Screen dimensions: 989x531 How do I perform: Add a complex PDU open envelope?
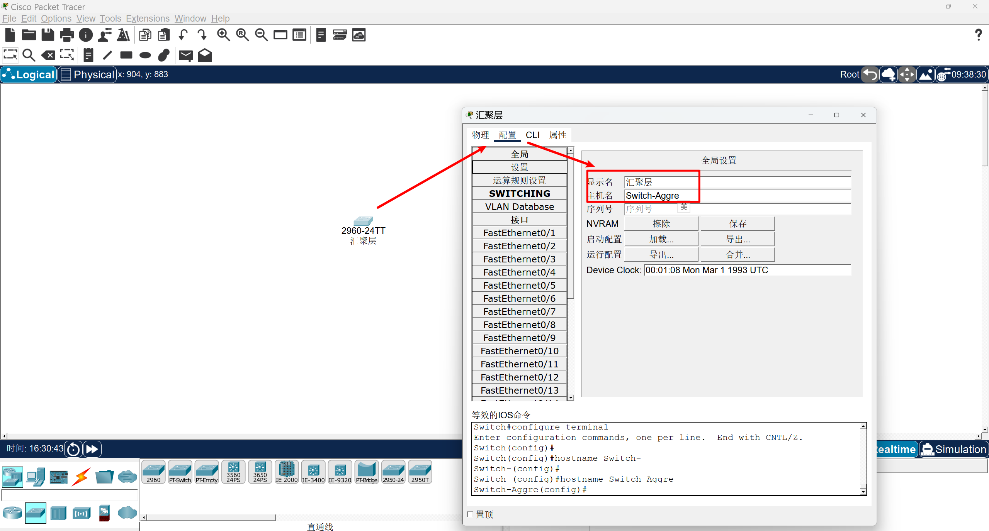click(205, 55)
